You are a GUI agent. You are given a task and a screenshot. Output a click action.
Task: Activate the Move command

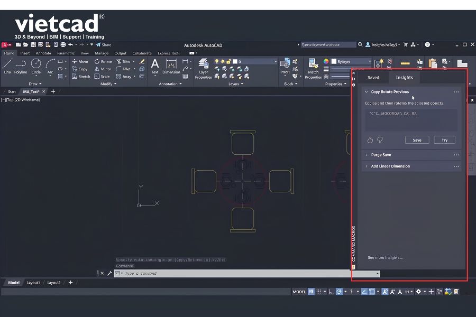click(x=80, y=61)
